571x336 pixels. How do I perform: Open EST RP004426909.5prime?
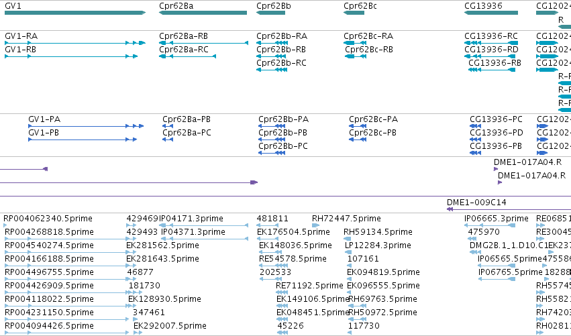pos(49,286)
